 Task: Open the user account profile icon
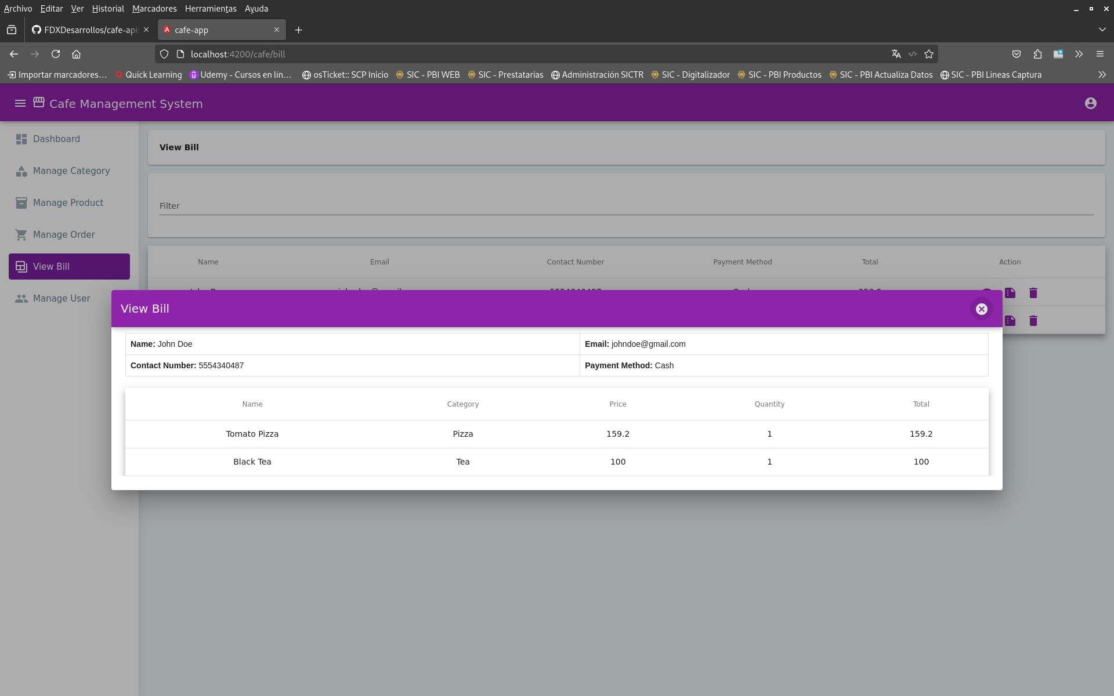(1090, 103)
